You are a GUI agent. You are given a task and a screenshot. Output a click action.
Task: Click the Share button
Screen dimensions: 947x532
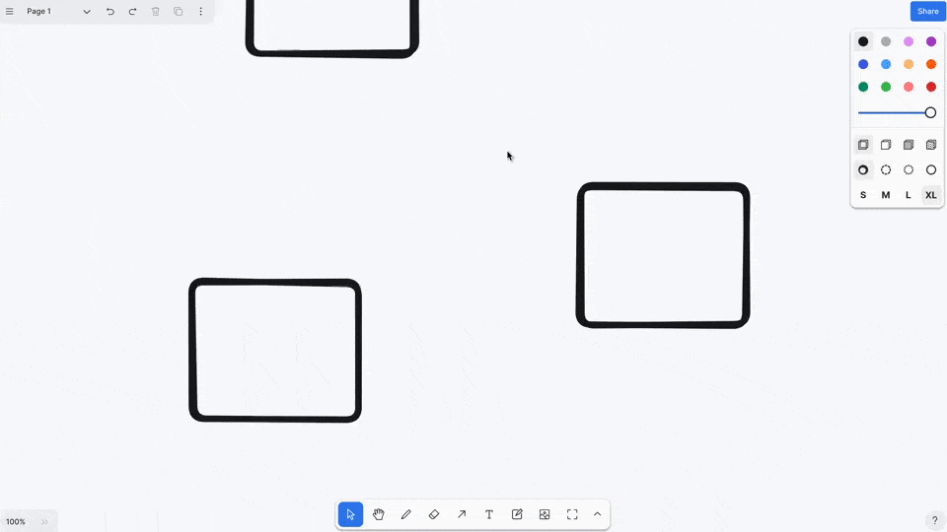927,12
